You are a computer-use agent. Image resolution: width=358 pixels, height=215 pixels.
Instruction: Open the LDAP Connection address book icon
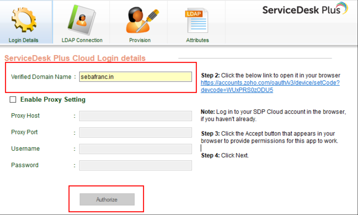(x=81, y=20)
